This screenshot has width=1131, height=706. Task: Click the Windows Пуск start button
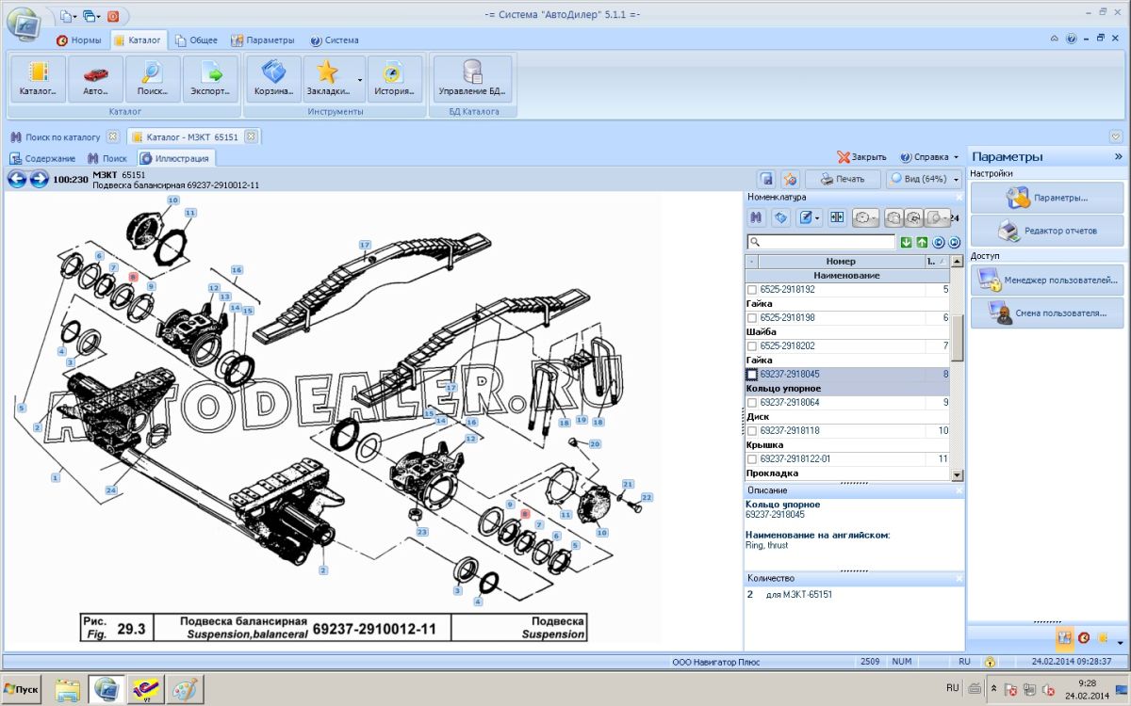click(22, 690)
